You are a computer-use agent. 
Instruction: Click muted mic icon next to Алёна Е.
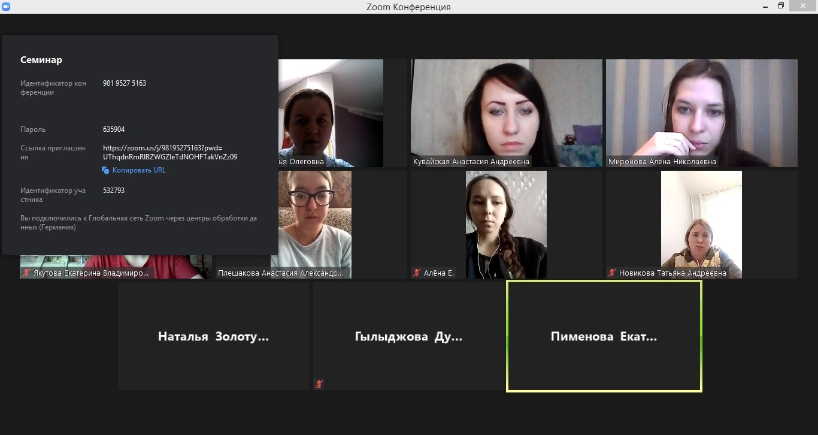417,273
